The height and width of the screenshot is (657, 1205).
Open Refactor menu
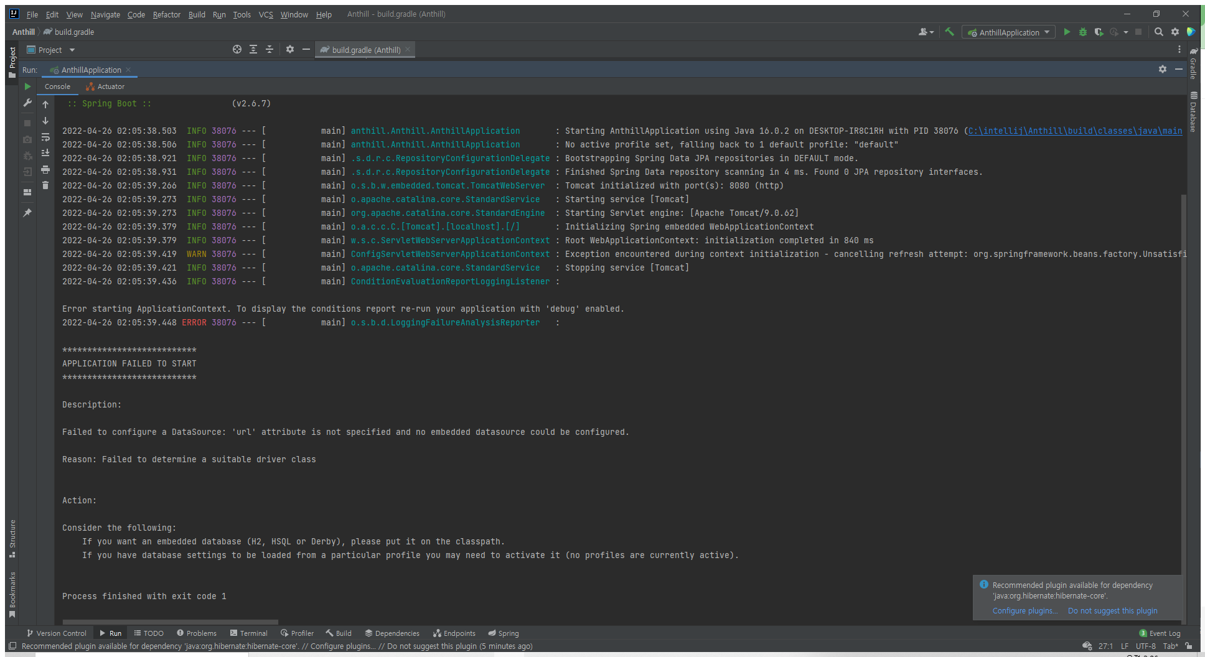click(167, 14)
